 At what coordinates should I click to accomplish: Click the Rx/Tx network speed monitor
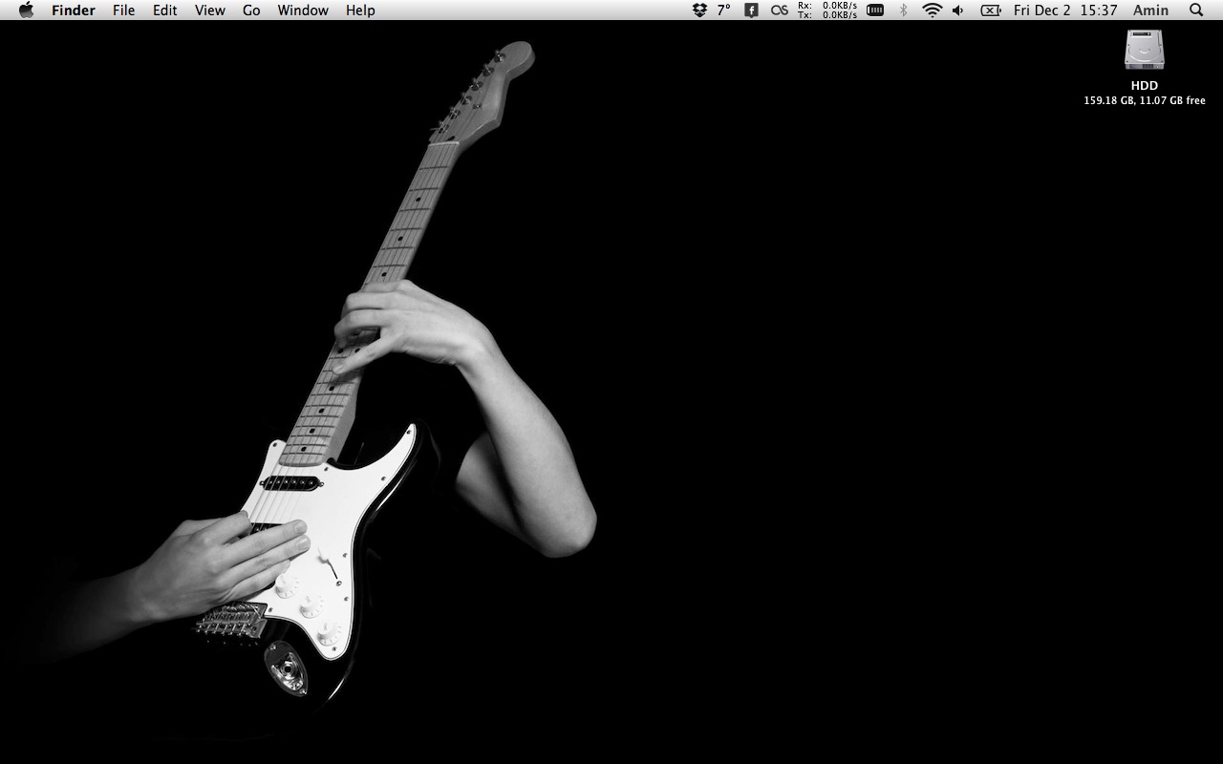(827, 11)
